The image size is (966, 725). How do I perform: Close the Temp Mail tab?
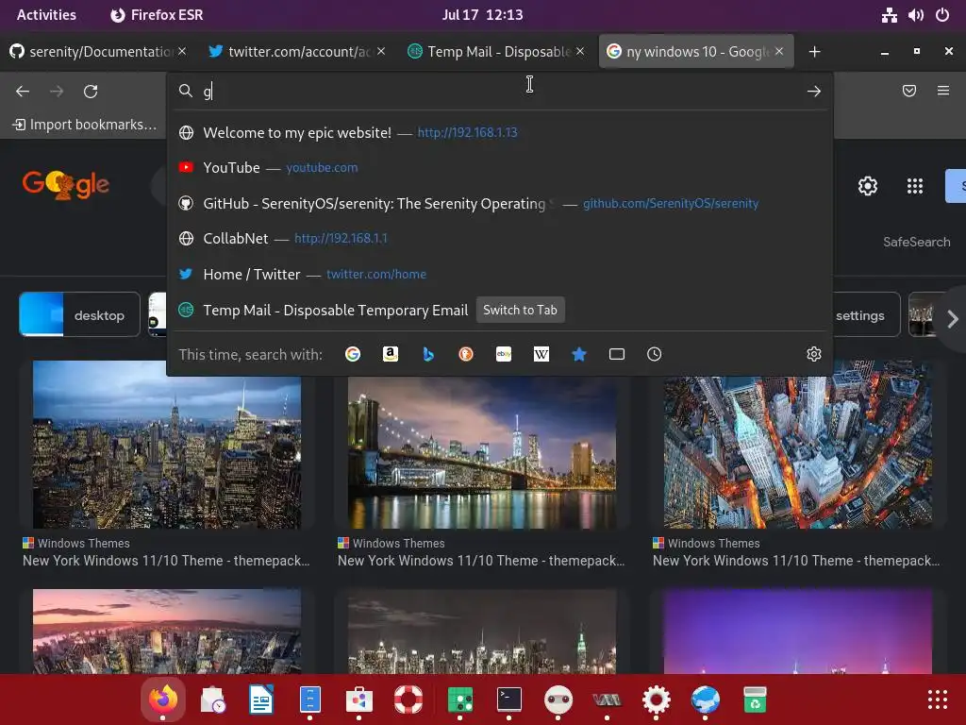[x=580, y=51]
